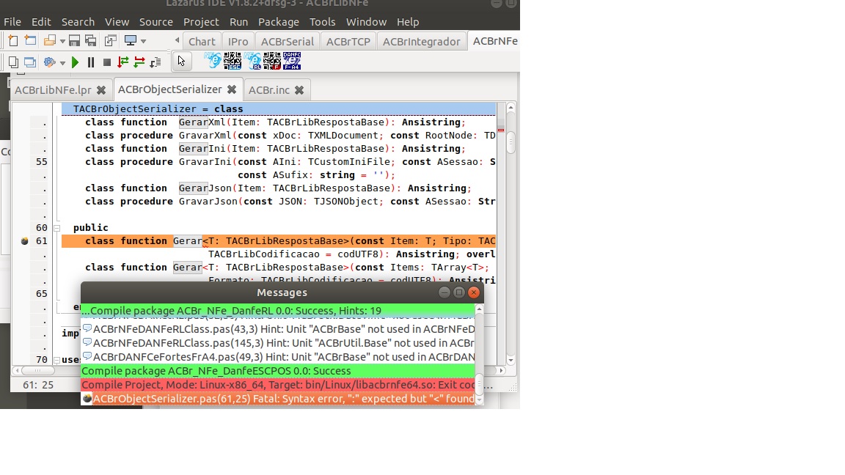Select the ACBrObjectSerializer editor tab
Image resolution: width=845 pixels, height=475 pixels.
[169, 89]
